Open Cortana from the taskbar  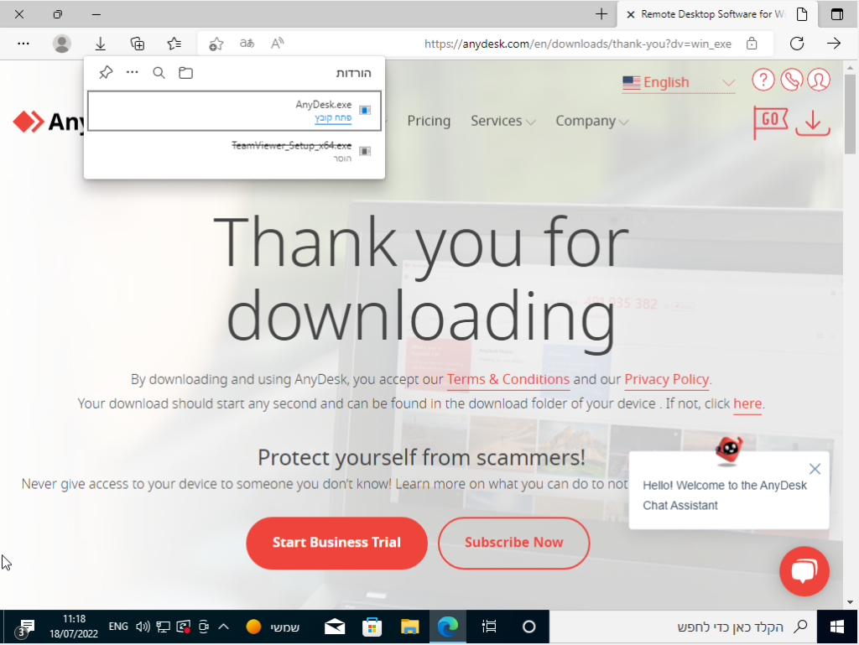click(x=528, y=627)
